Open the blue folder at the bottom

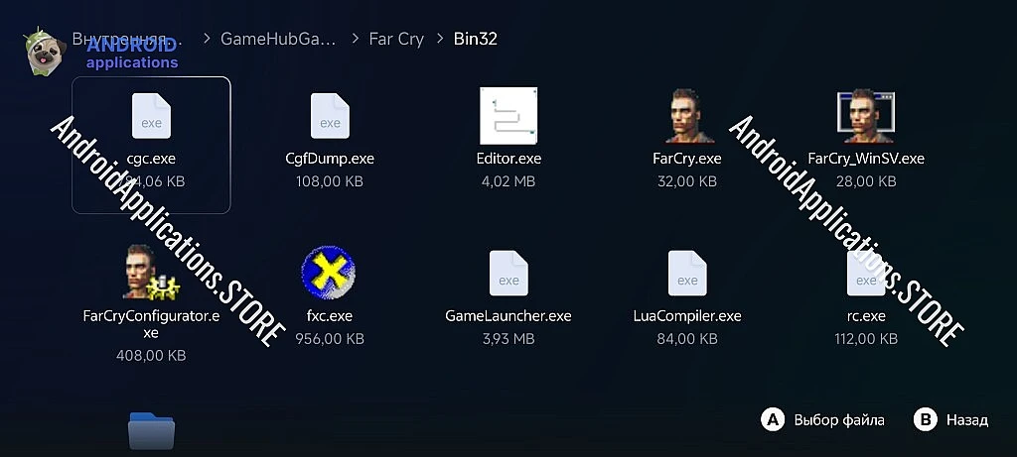click(x=151, y=431)
